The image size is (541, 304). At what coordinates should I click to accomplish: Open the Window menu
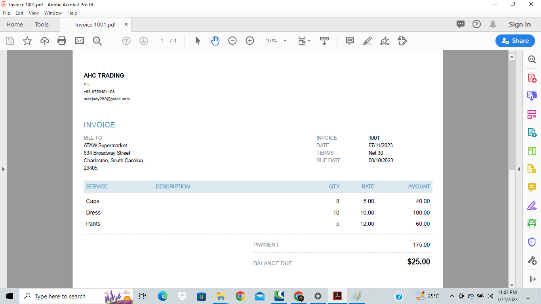coord(53,13)
